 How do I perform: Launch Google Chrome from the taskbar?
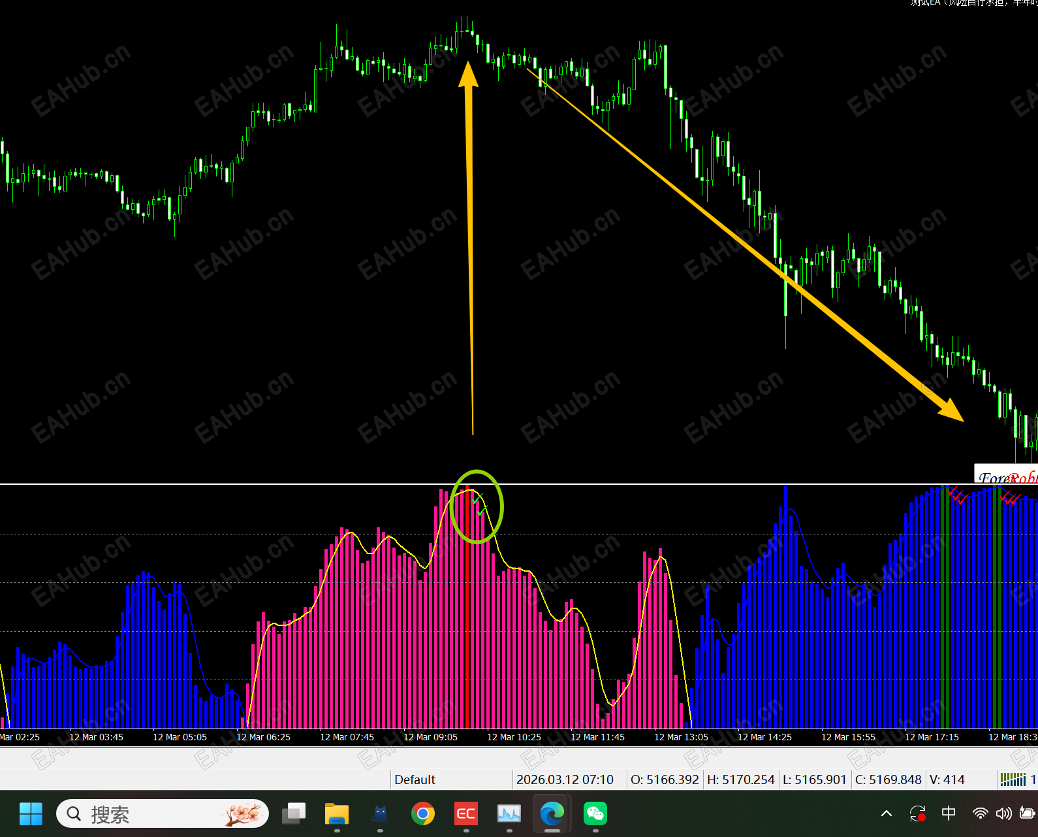(x=423, y=813)
